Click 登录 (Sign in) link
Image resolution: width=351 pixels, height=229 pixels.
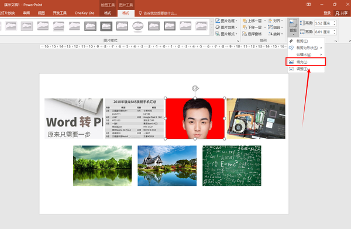coord(327,13)
